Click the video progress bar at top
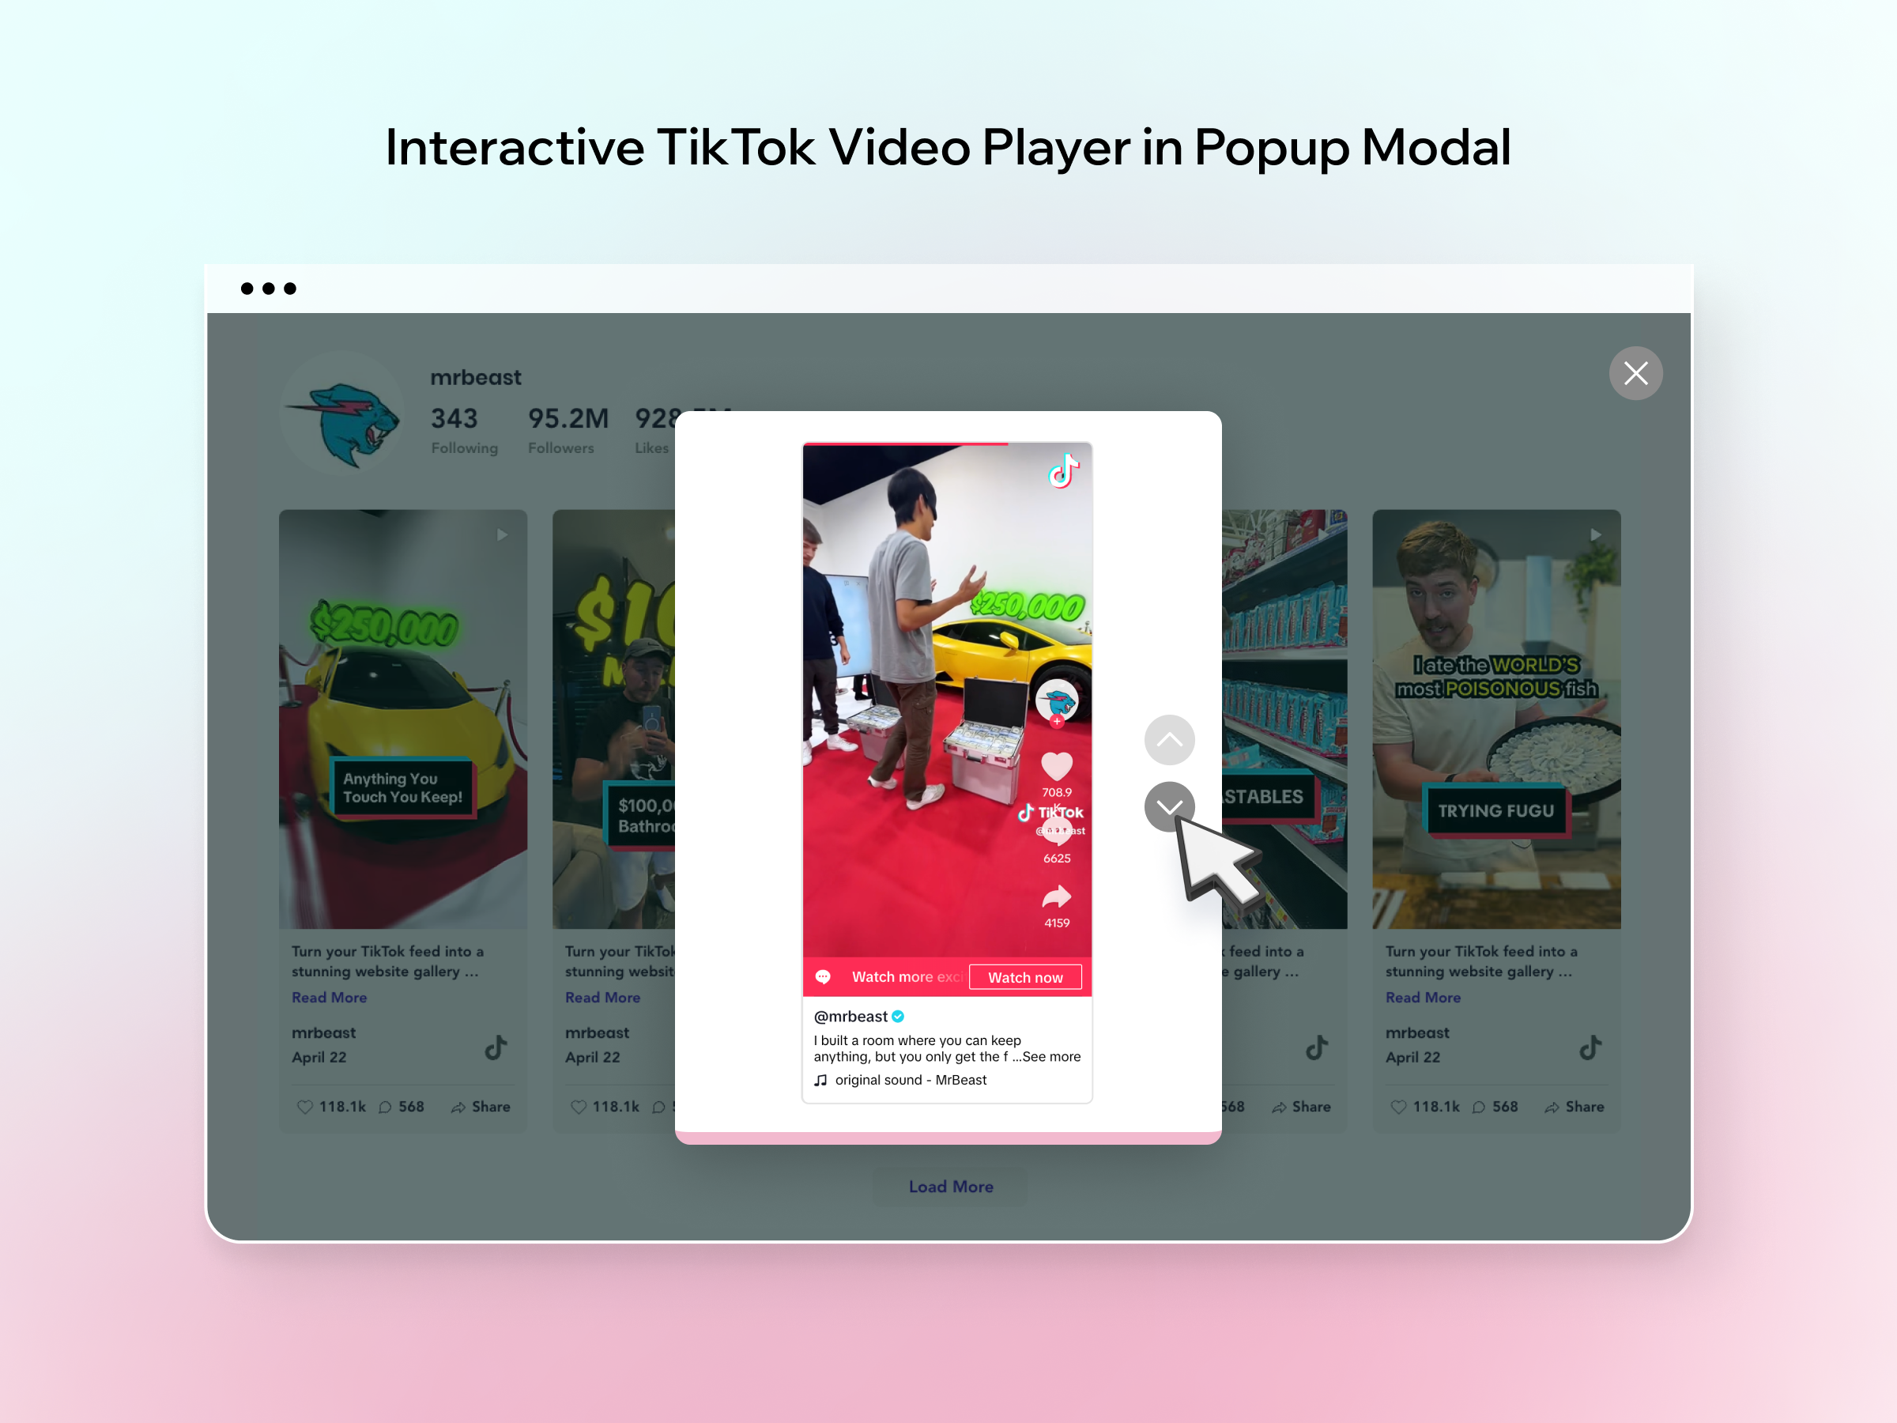Screen dimensions: 1897x1423 click(947, 444)
